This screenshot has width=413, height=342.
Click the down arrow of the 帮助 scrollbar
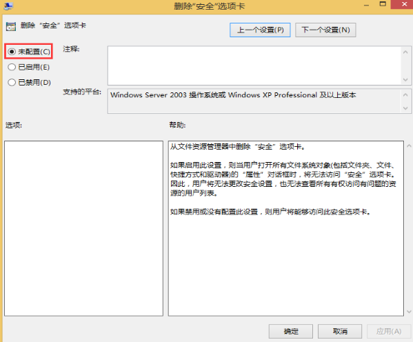pos(409,312)
